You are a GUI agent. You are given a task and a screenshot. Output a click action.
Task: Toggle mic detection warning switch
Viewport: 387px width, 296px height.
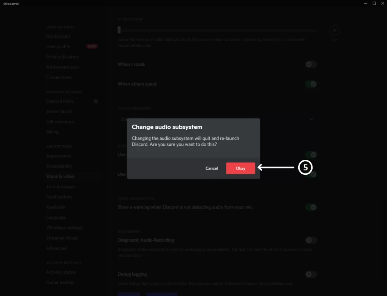tap(311, 207)
